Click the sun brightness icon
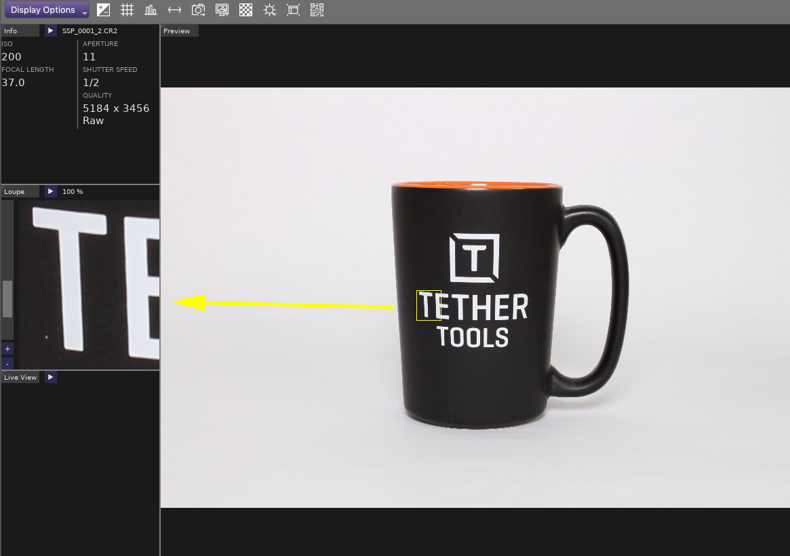Image resolution: width=790 pixels, height=556 pixels. 269,10
